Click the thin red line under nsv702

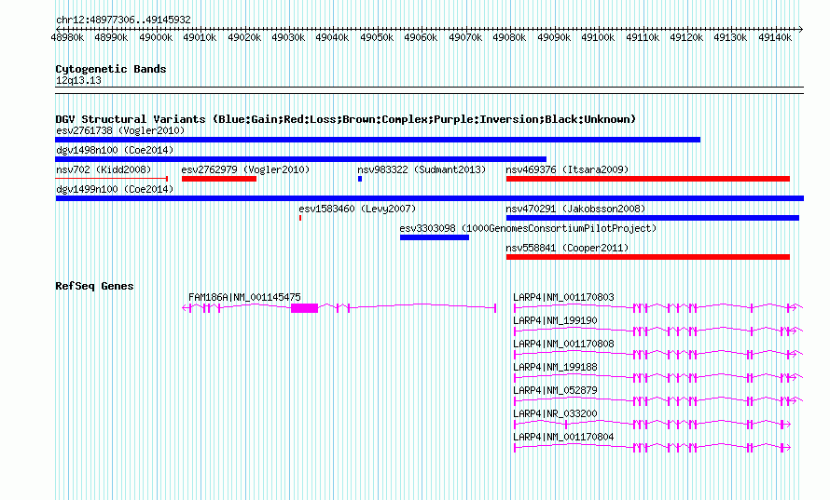coord(112,179)
